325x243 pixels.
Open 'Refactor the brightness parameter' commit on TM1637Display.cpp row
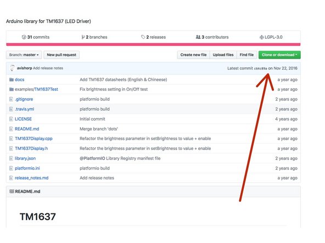(x=145, y=138)
